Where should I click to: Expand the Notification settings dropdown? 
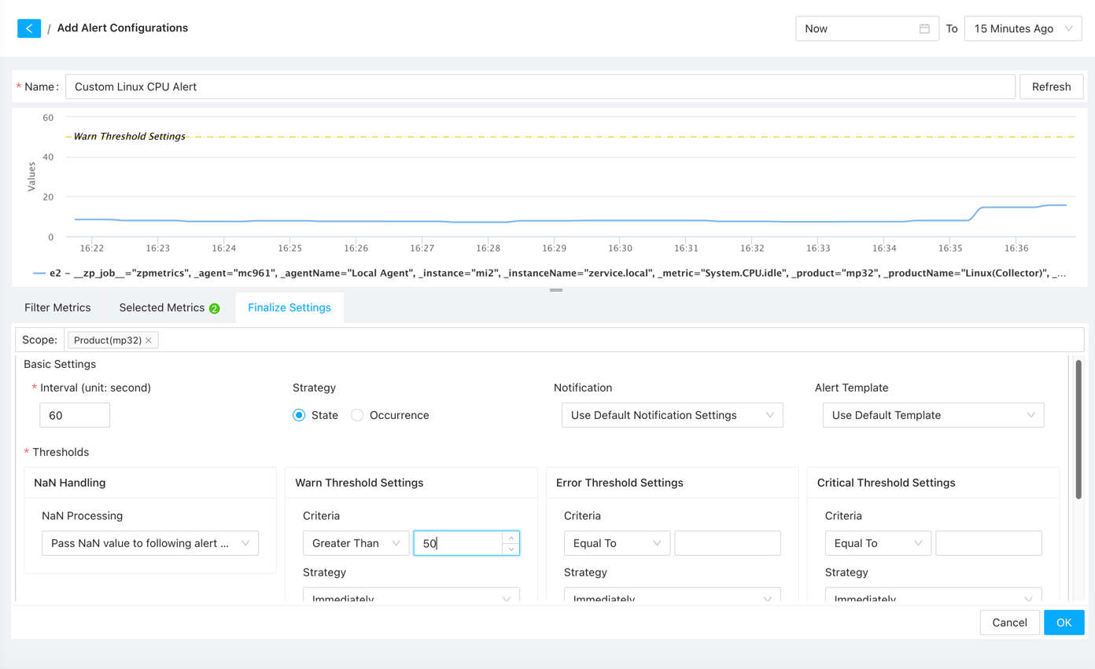point(672,415)
